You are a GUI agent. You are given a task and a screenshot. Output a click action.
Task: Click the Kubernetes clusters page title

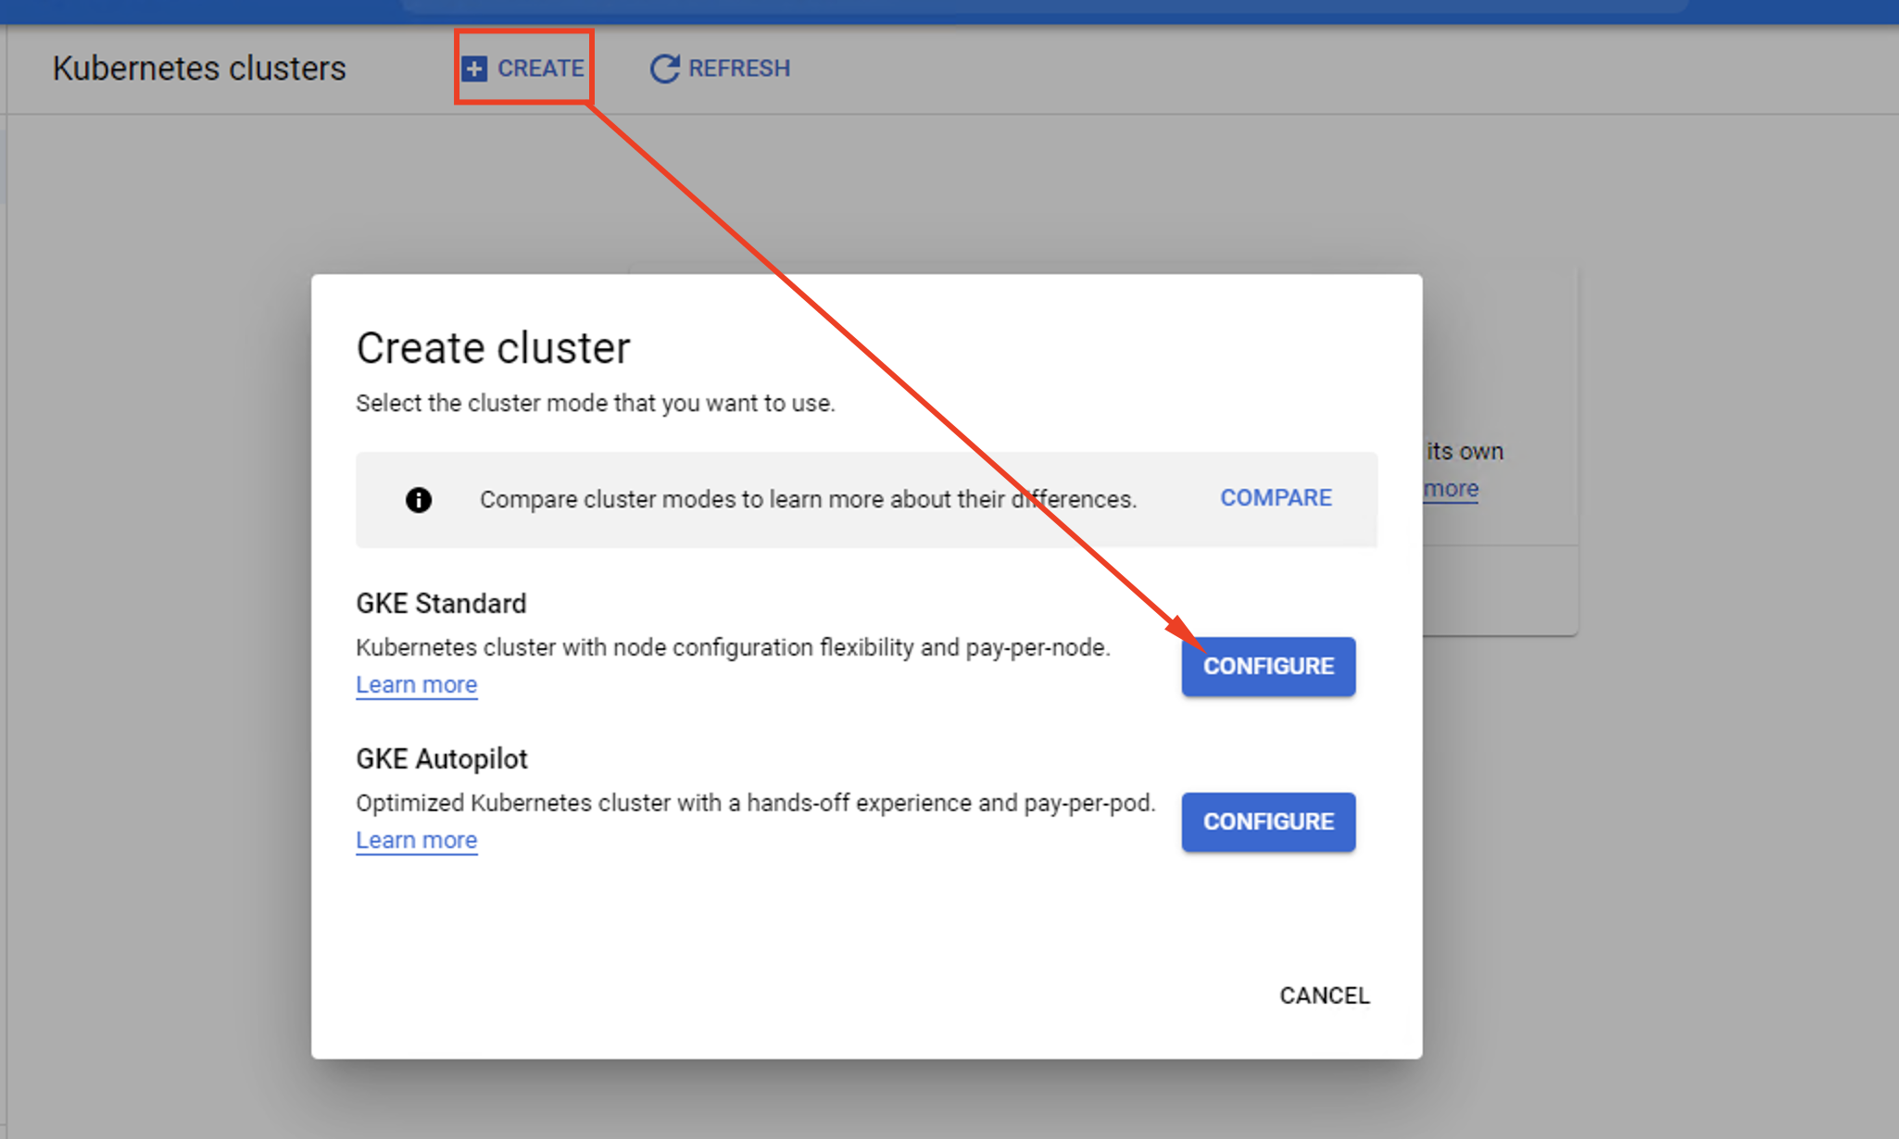coord(199,69)
